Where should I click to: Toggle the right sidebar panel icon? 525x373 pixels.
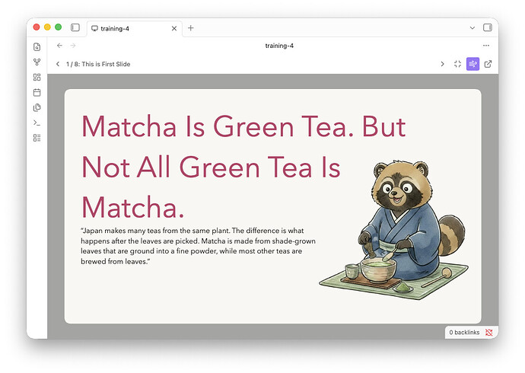pos(488,27)
